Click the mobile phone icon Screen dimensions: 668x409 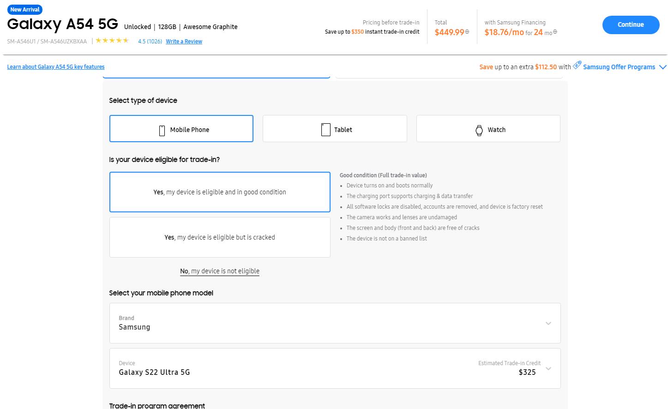click(x=162, y=130)
